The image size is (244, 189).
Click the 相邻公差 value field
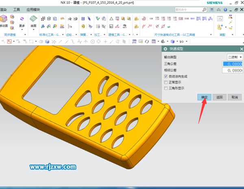tap(232, 70)
